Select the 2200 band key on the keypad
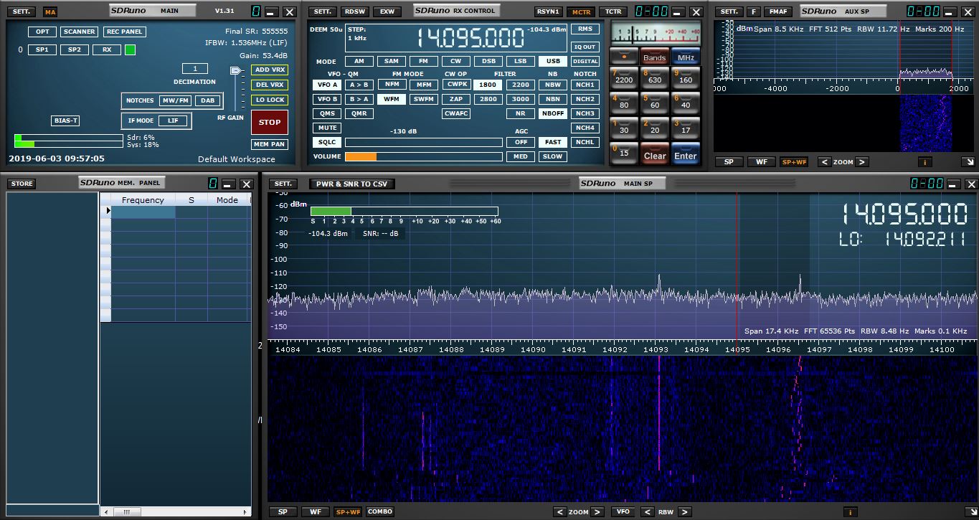This screenshot has width=979, height=520. click(623, 77)
